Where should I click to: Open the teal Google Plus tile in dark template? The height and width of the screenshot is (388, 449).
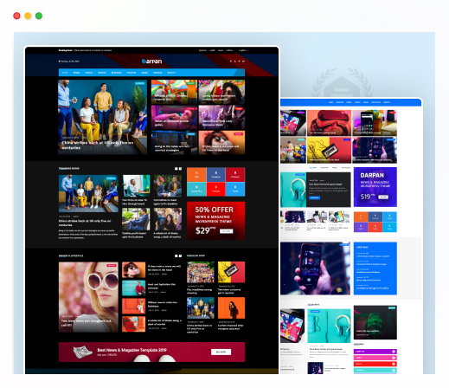click(x=196, y=189)
